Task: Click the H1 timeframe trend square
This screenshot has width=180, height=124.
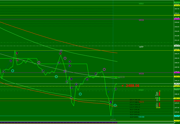Action: click(x=160, y=99)
